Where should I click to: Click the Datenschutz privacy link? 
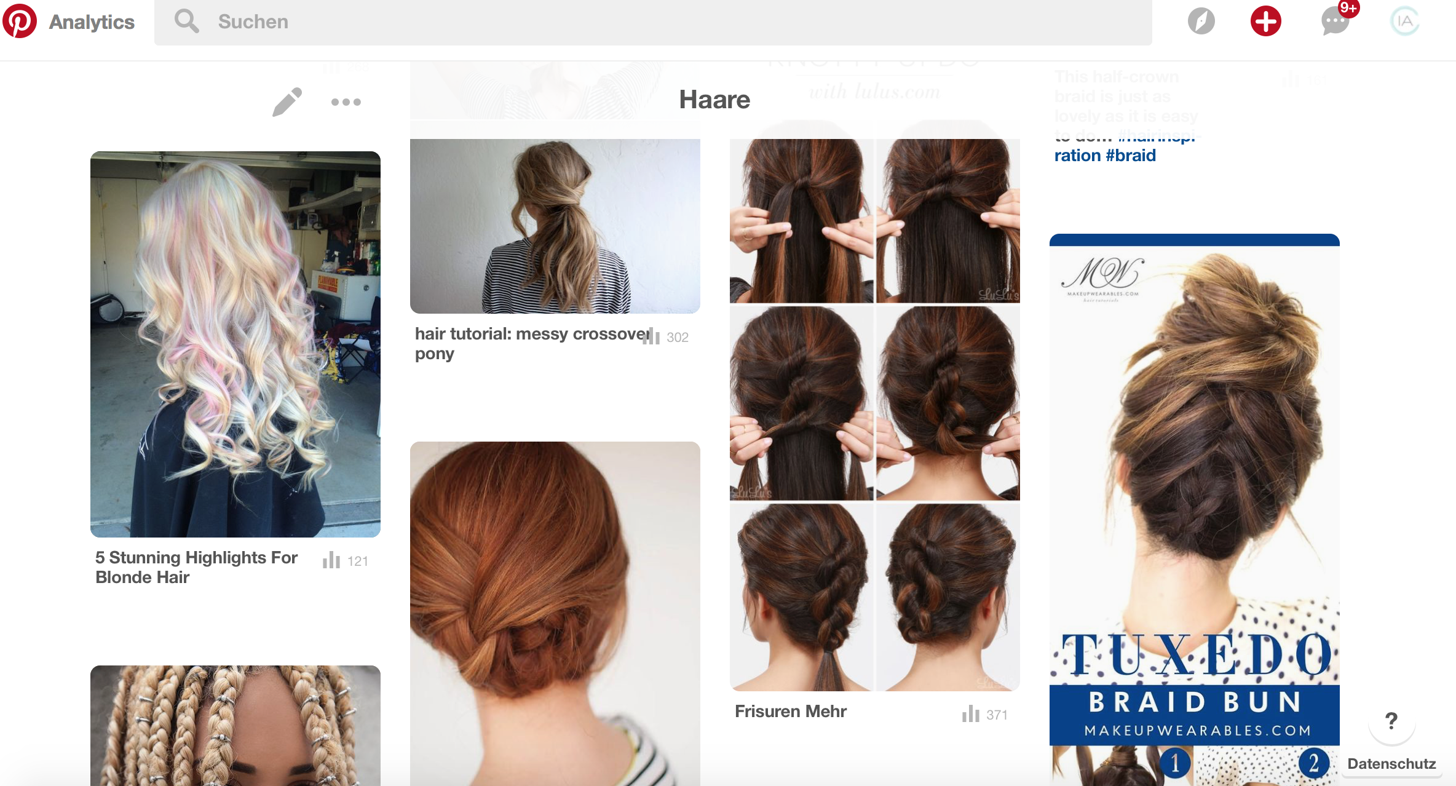pos(1392,764)
